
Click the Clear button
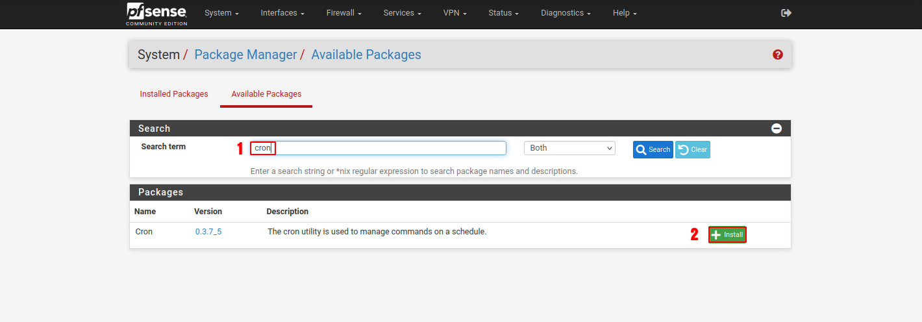tap(693, 149)
